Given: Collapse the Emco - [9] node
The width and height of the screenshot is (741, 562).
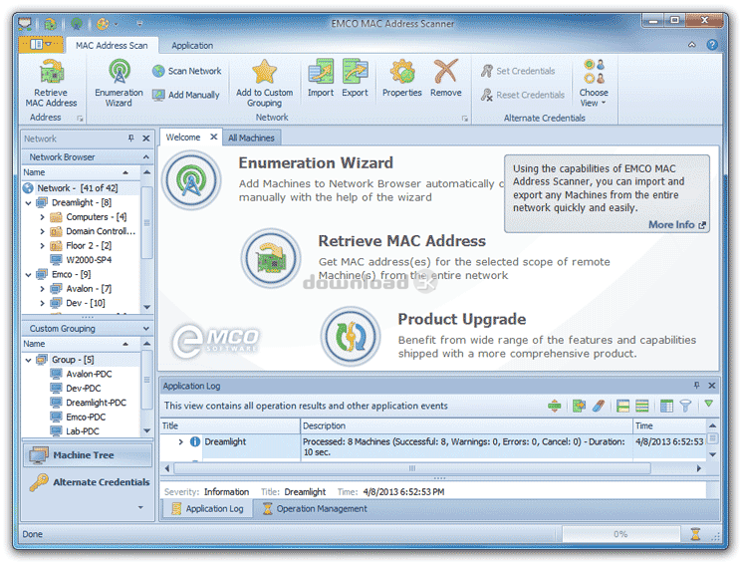Looking at the screenshot, I should click(x=28, y=275).
